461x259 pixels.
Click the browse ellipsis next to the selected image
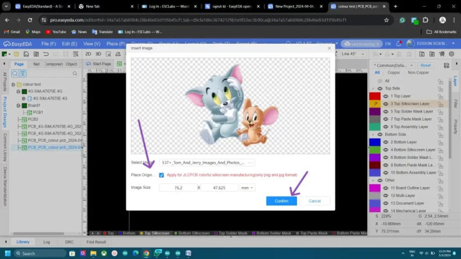tap(250, 162)
